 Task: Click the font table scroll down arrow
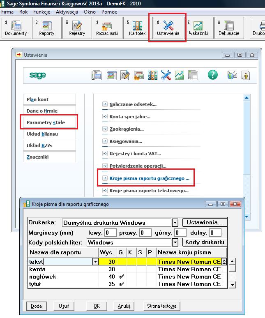tap(233, 285)
